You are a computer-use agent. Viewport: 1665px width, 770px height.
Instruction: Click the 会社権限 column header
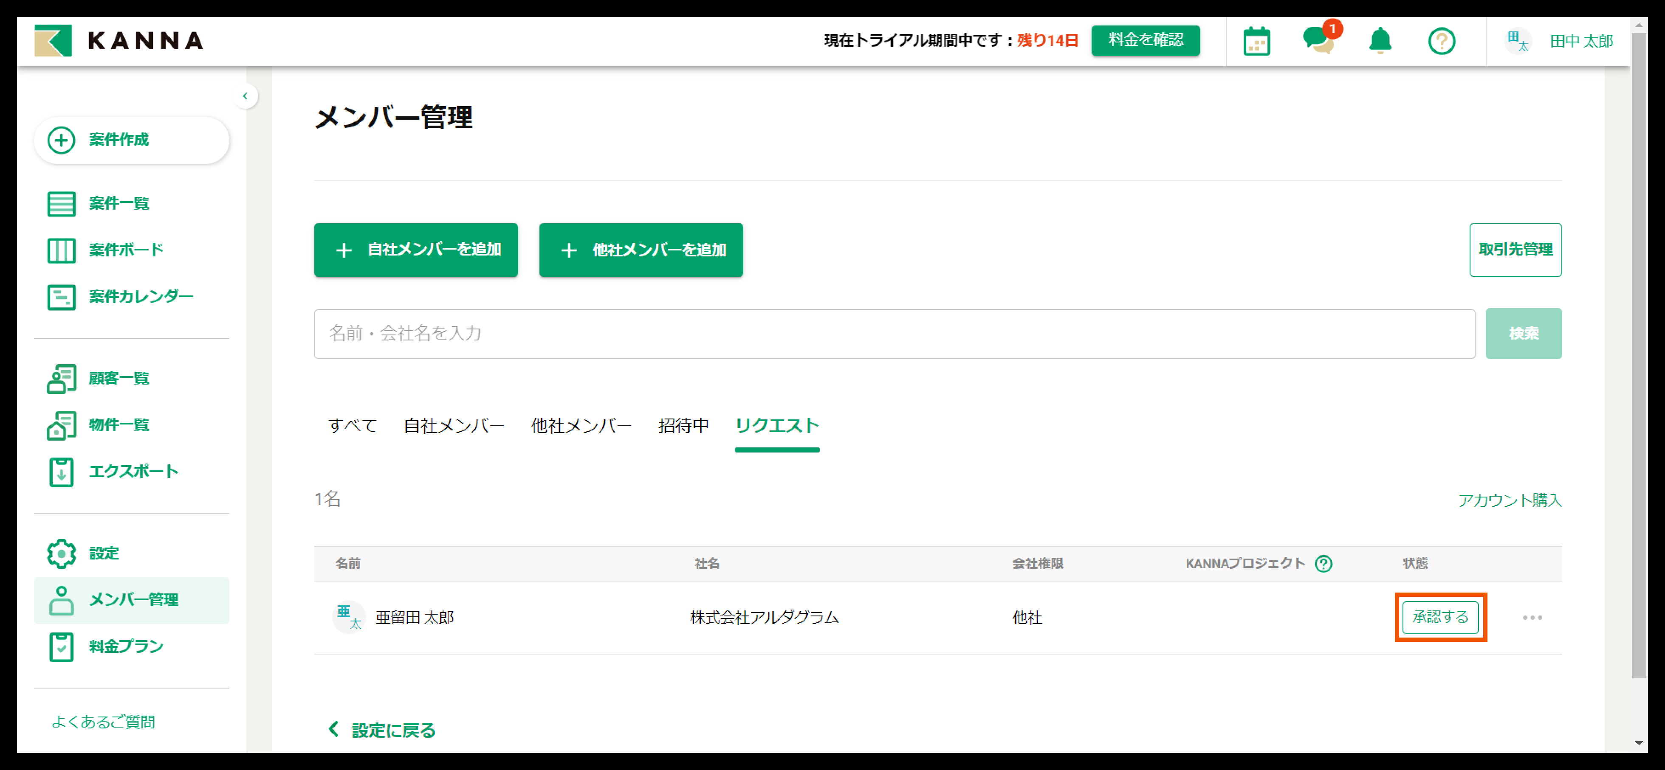pos(1037,564)
